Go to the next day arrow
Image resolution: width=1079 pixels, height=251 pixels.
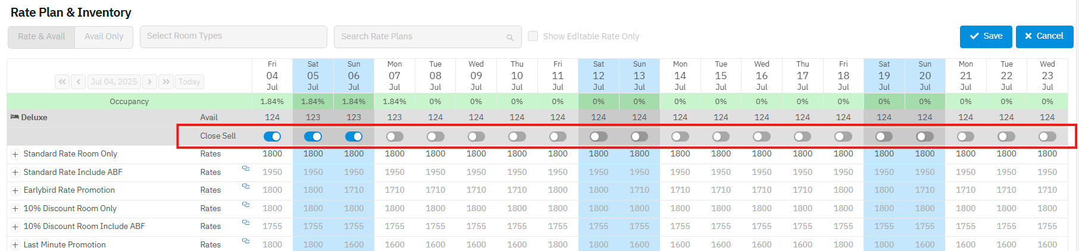tap(149, 82)
